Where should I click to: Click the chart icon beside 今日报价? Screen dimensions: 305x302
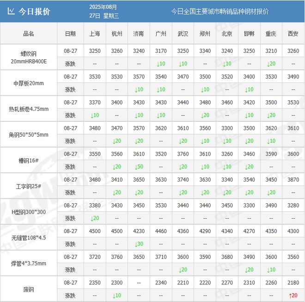(11, 12)
